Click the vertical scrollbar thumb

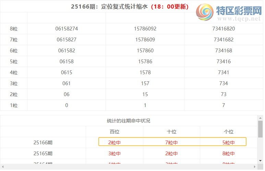(x=261, y=129)
